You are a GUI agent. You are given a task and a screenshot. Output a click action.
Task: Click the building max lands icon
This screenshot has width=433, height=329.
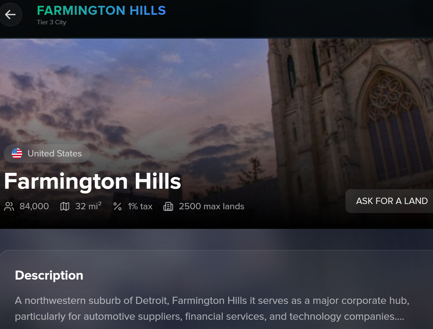coord(168,206)
